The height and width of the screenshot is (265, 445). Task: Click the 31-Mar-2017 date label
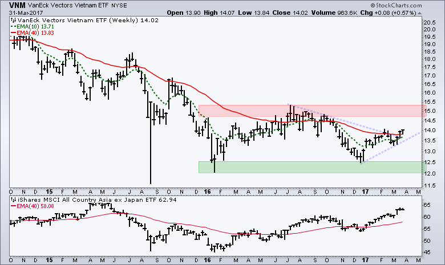[26, 13]
